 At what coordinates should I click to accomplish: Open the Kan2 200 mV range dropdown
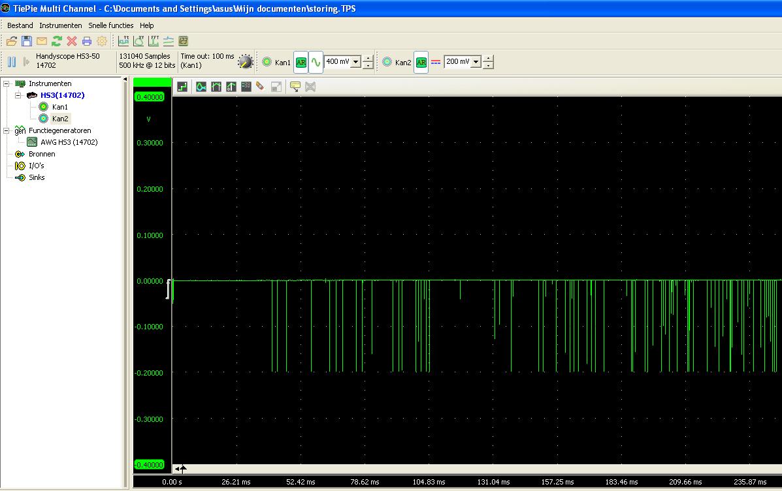click(476, 62)
